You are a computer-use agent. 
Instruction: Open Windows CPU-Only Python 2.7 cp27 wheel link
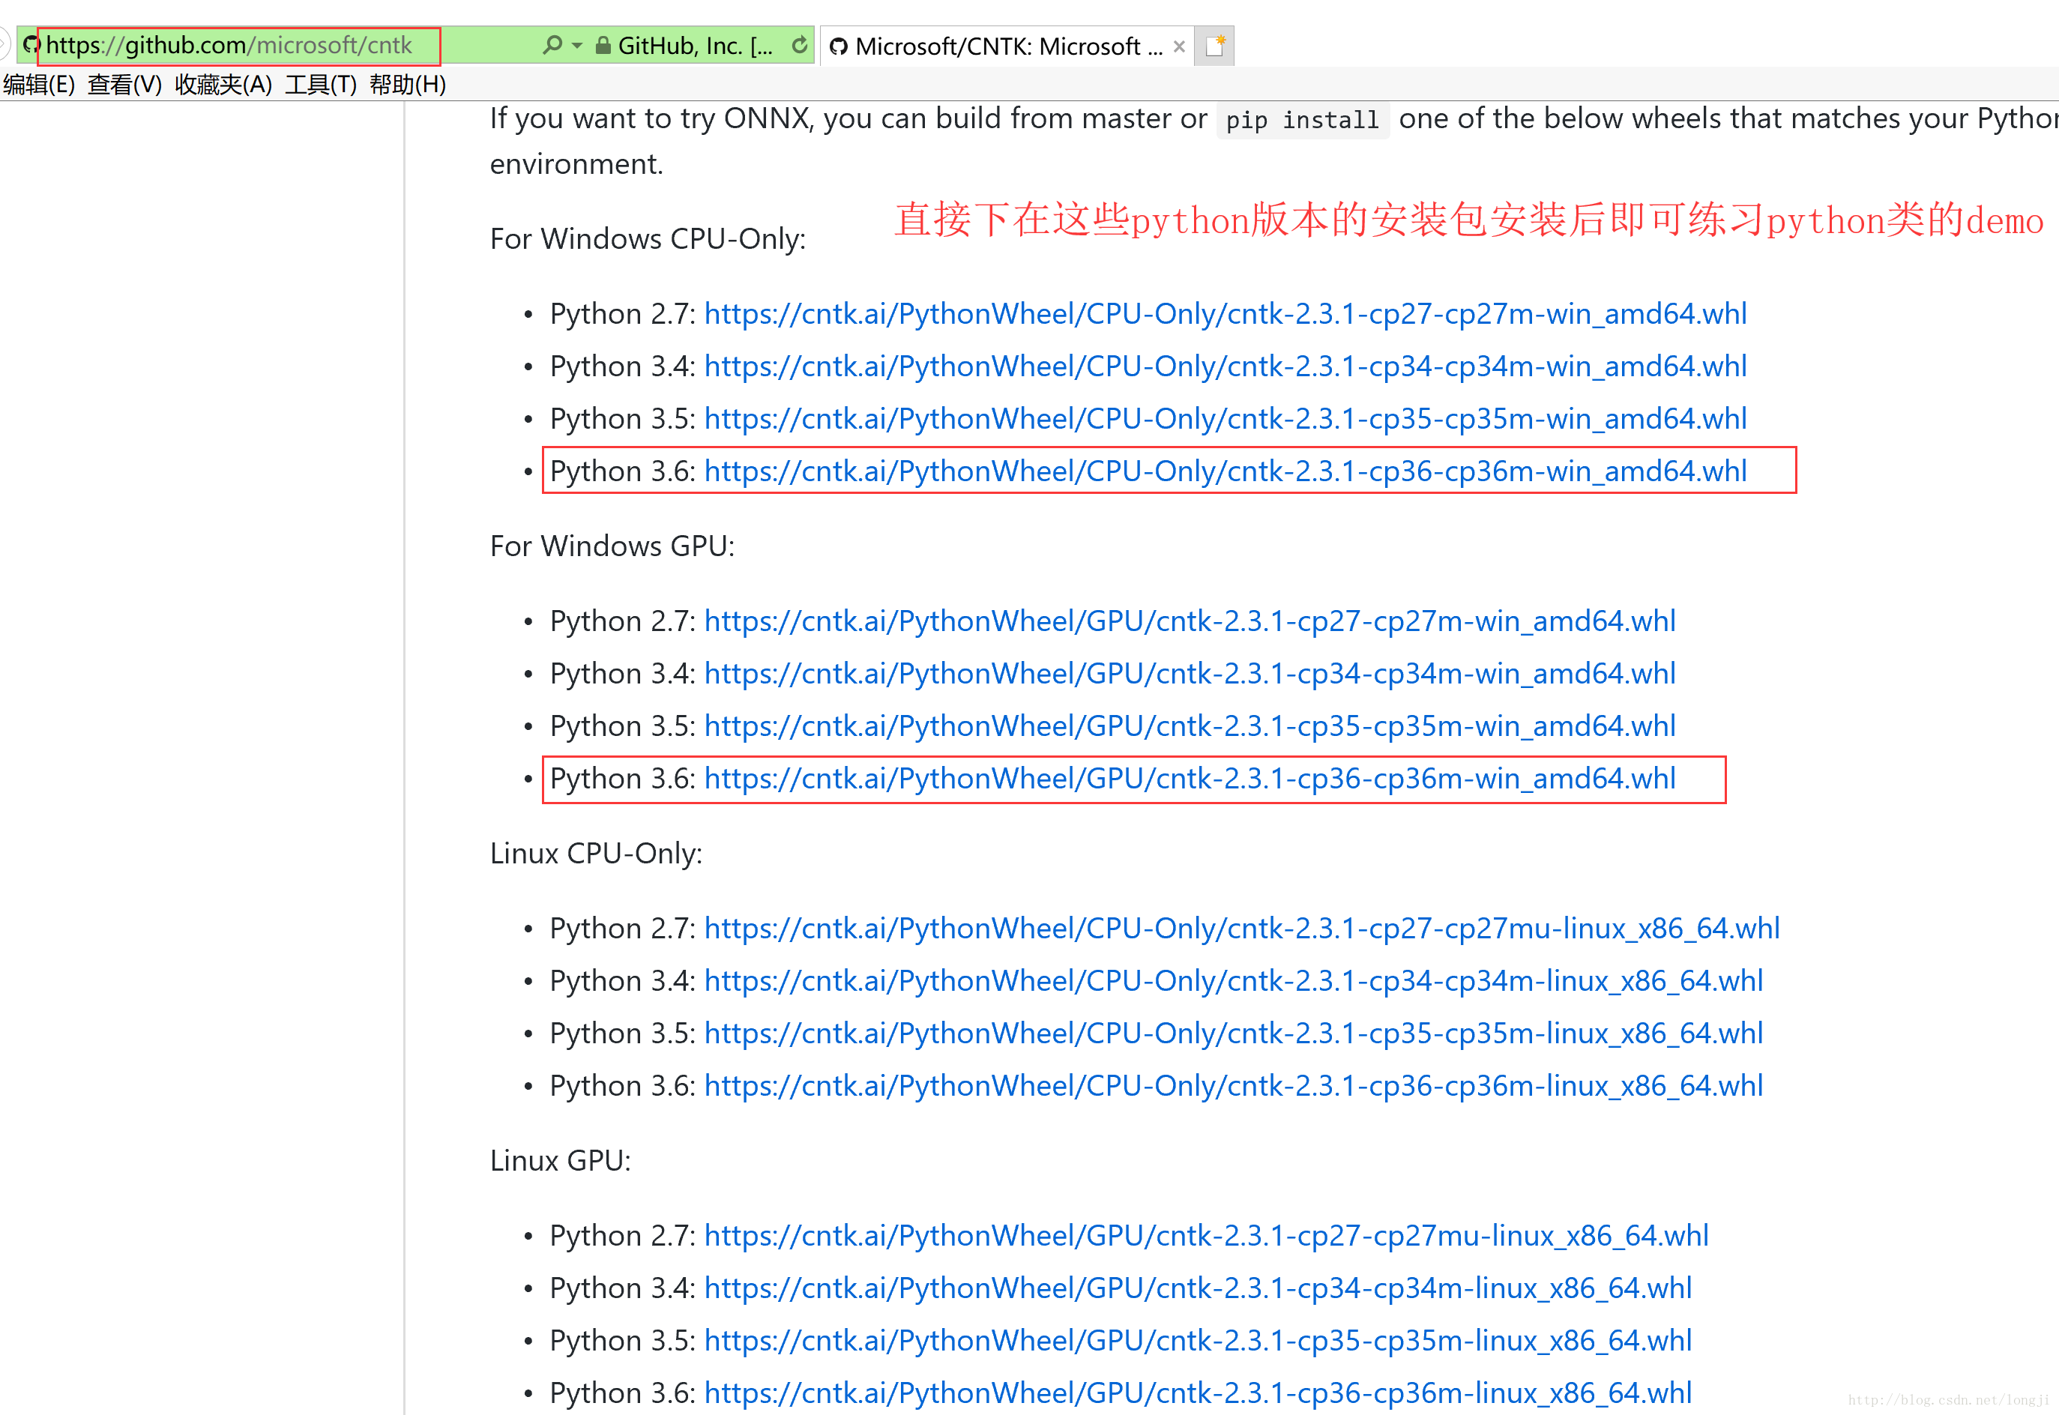[x=1226, y=314]
